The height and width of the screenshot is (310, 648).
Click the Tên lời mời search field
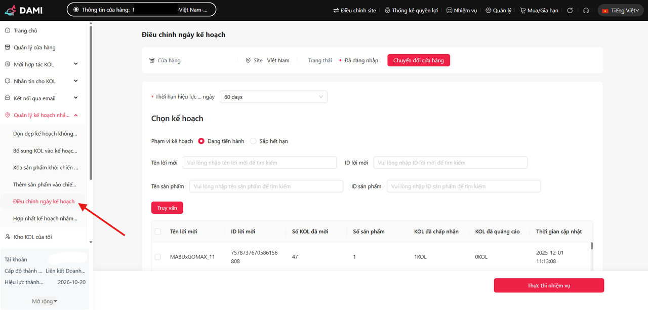[x=260, y=163]
